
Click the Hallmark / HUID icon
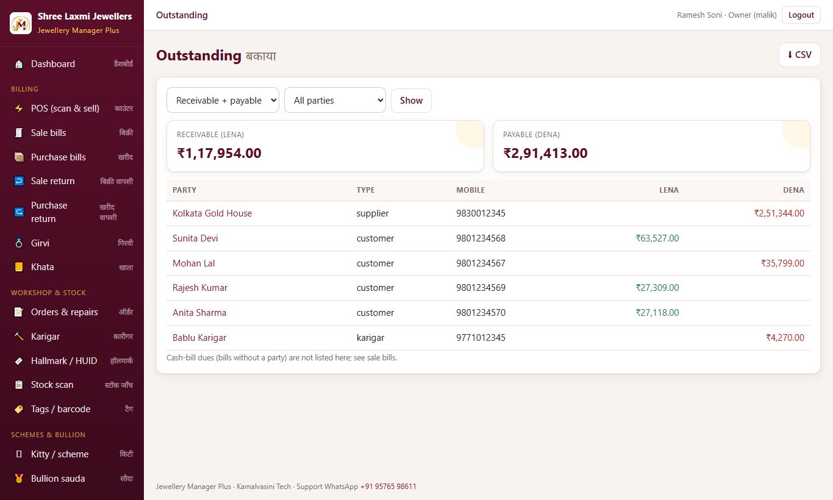[19, 361]
